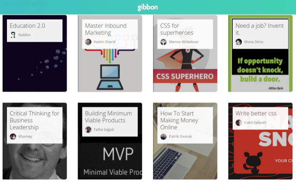Click Rhamey's avatar icon

(13, 136)
